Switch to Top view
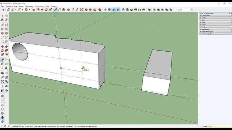 coord(127,10)
